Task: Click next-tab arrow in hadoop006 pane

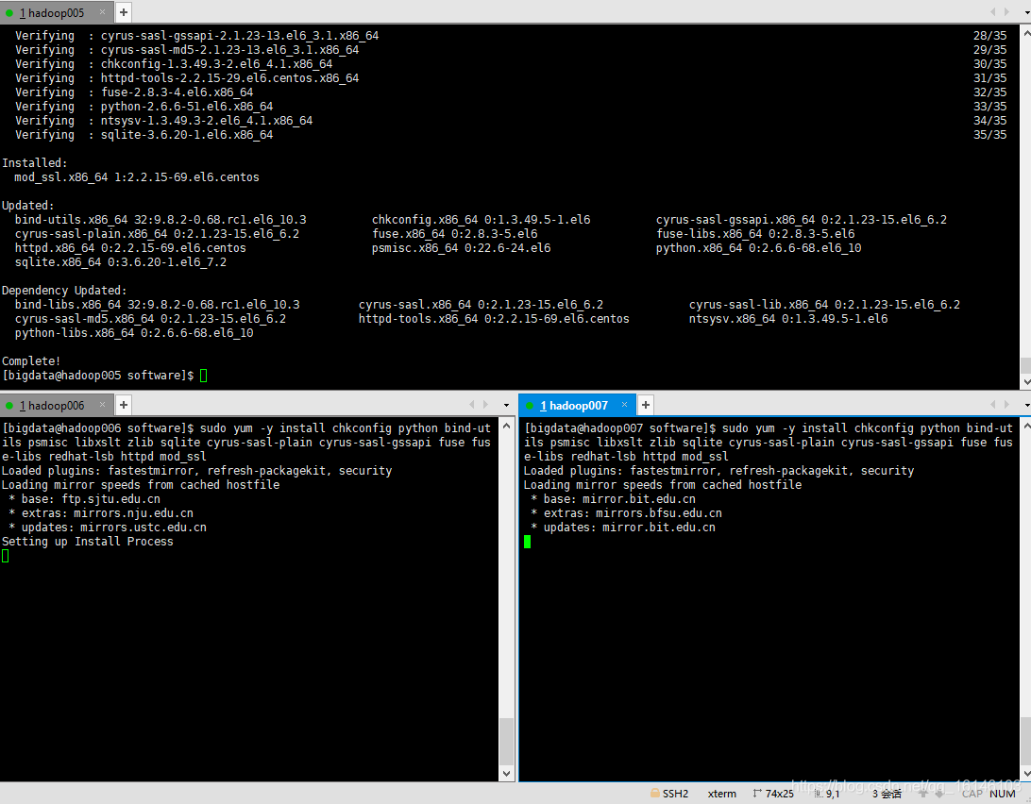Action: point(486,404)
